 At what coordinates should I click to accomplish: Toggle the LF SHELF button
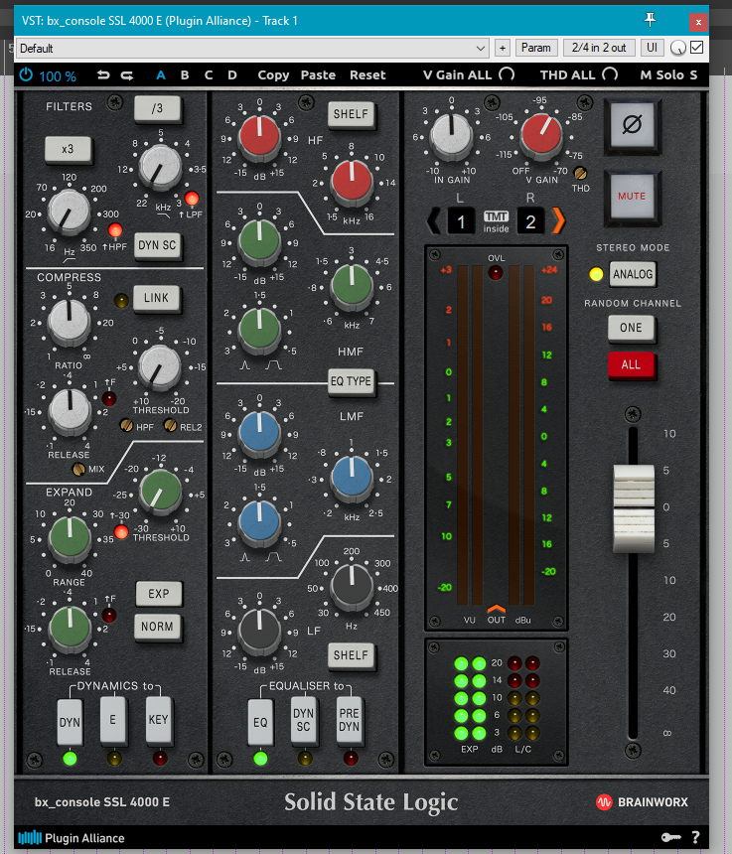point(351,654)
